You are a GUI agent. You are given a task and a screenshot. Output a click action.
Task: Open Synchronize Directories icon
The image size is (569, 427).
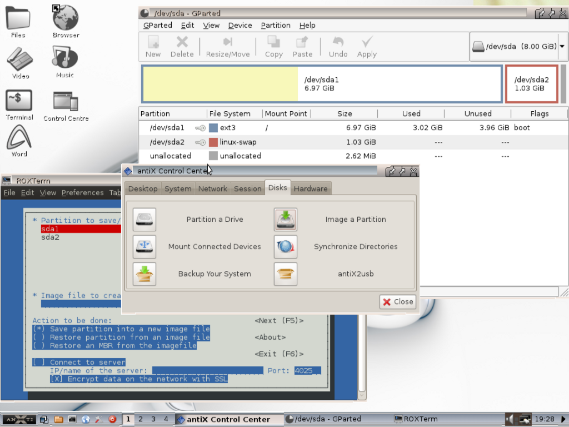(286, 246)
